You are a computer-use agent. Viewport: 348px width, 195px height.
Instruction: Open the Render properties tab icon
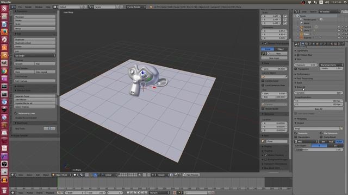coord(302,44)
